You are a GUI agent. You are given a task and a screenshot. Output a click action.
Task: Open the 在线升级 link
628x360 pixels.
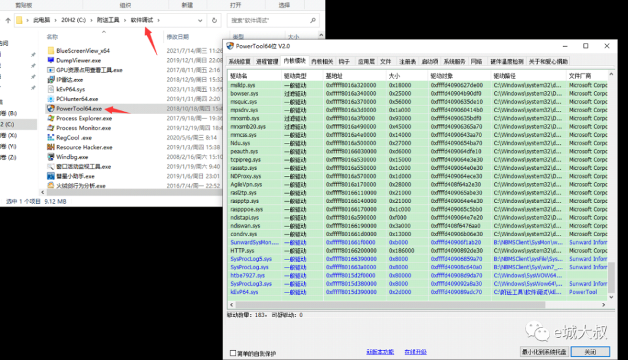click(415, 352)
